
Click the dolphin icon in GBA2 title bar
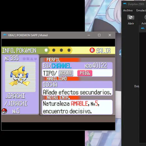tap(5, 35)
